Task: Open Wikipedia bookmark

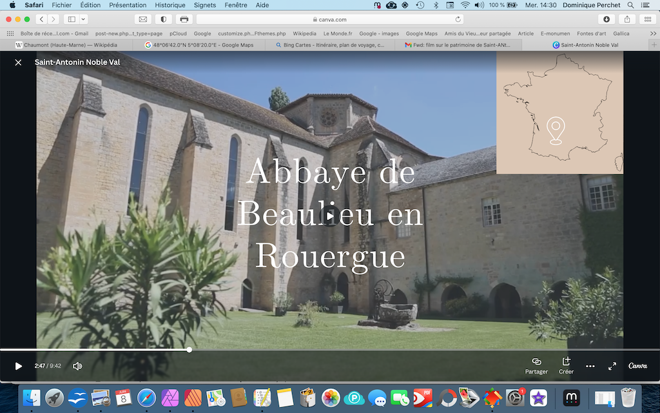Action: (304, 34)
